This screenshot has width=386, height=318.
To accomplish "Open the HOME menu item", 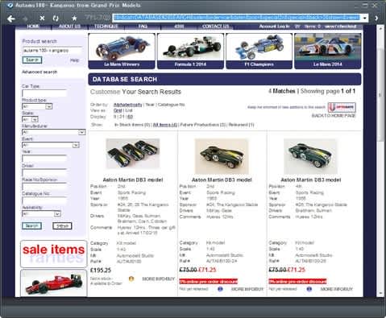I will pyautogui.click(x=33, y=27).
